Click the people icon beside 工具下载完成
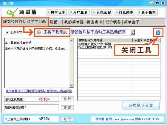Screen dimensions: 167x125 pos(39,32)
